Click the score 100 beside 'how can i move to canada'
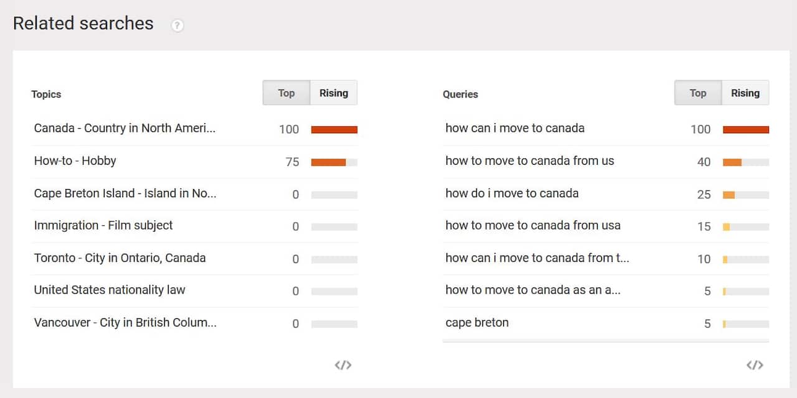Viewport: 797px width, 398px height. (700, 129)
